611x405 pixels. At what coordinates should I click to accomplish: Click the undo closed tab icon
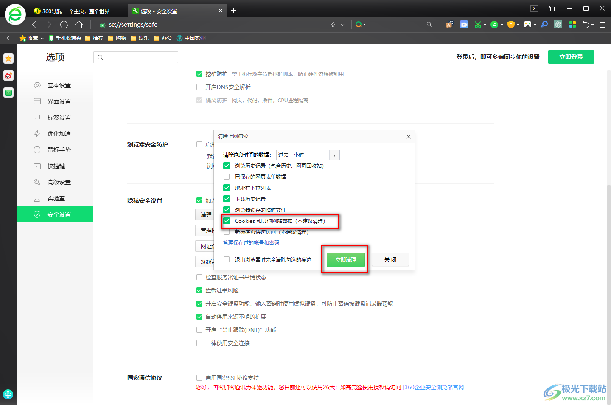click(x=586, y=25)
